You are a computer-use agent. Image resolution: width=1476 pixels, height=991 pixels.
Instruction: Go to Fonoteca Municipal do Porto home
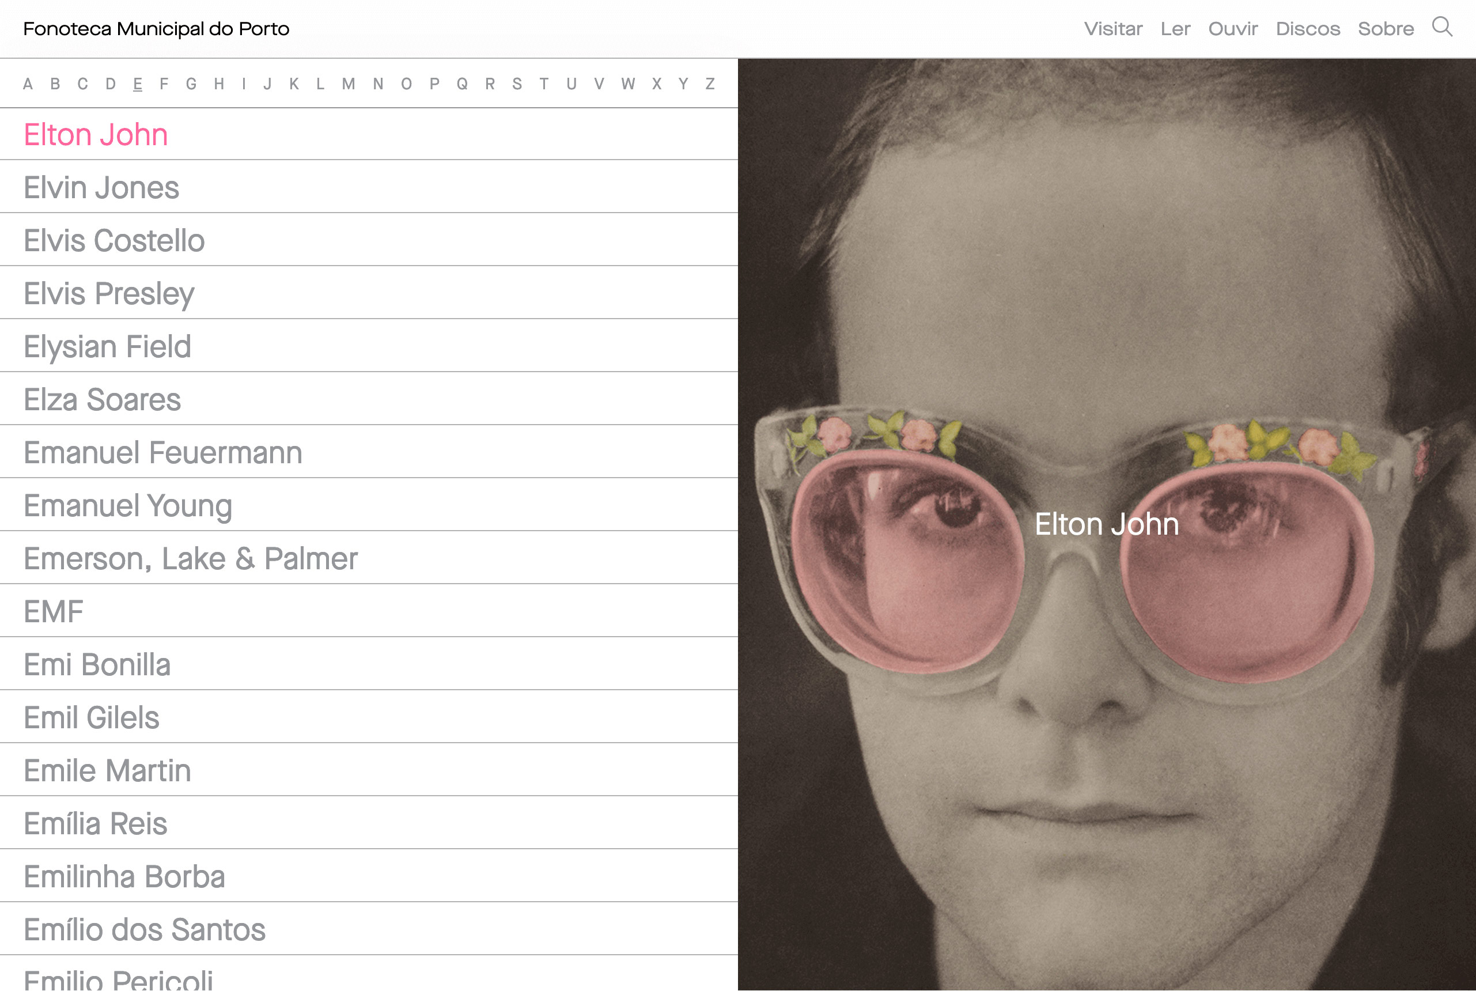coord(156,29)
